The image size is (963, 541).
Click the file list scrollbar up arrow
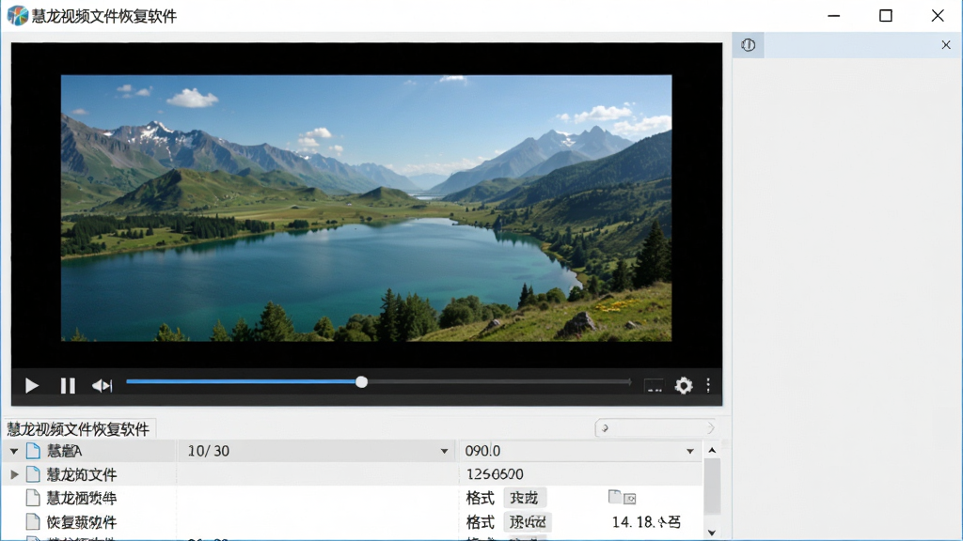click(x=712, y=450)
